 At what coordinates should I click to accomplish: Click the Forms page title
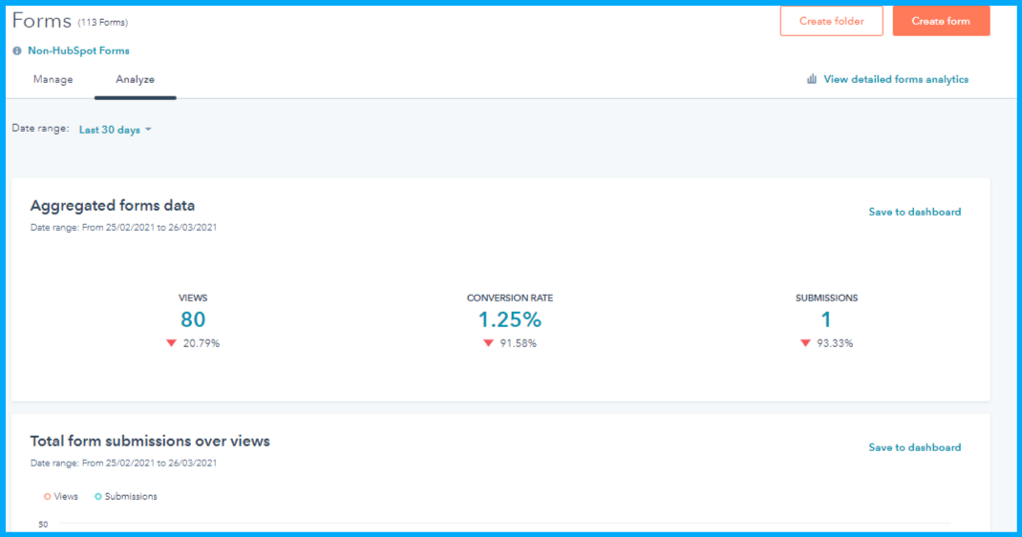(x=42, y=21)
